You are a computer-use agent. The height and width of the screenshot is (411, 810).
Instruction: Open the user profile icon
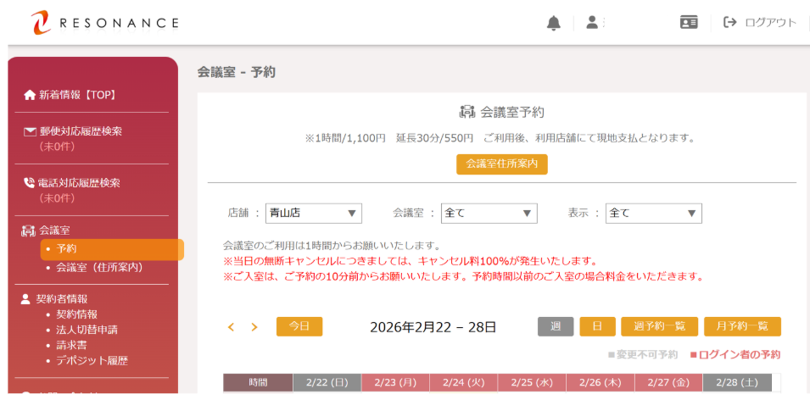tap(592, 22)
